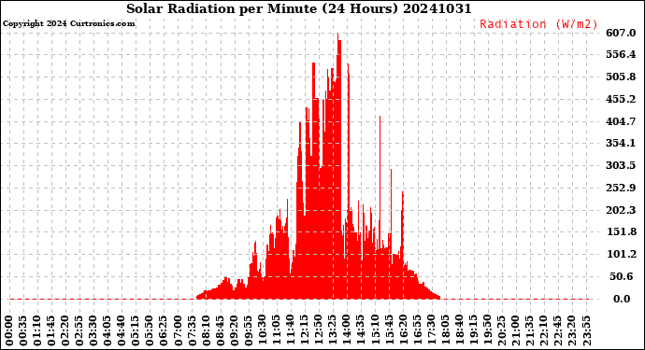Click the y-axis value 202.3
Image resolution: width=645 pixels, height=350 pixels.
tap(621, 210)
